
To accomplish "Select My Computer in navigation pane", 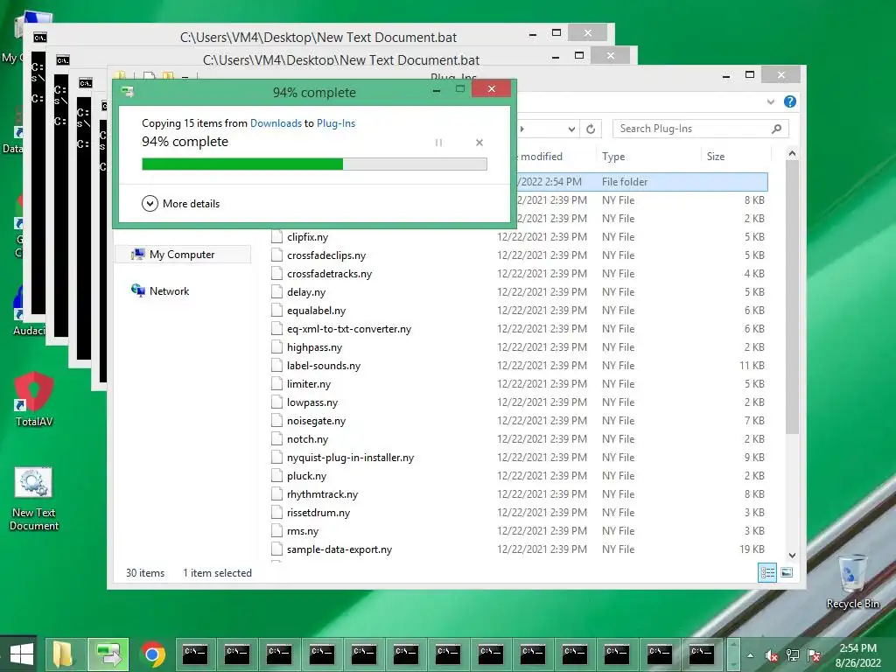I will point(182,255).
